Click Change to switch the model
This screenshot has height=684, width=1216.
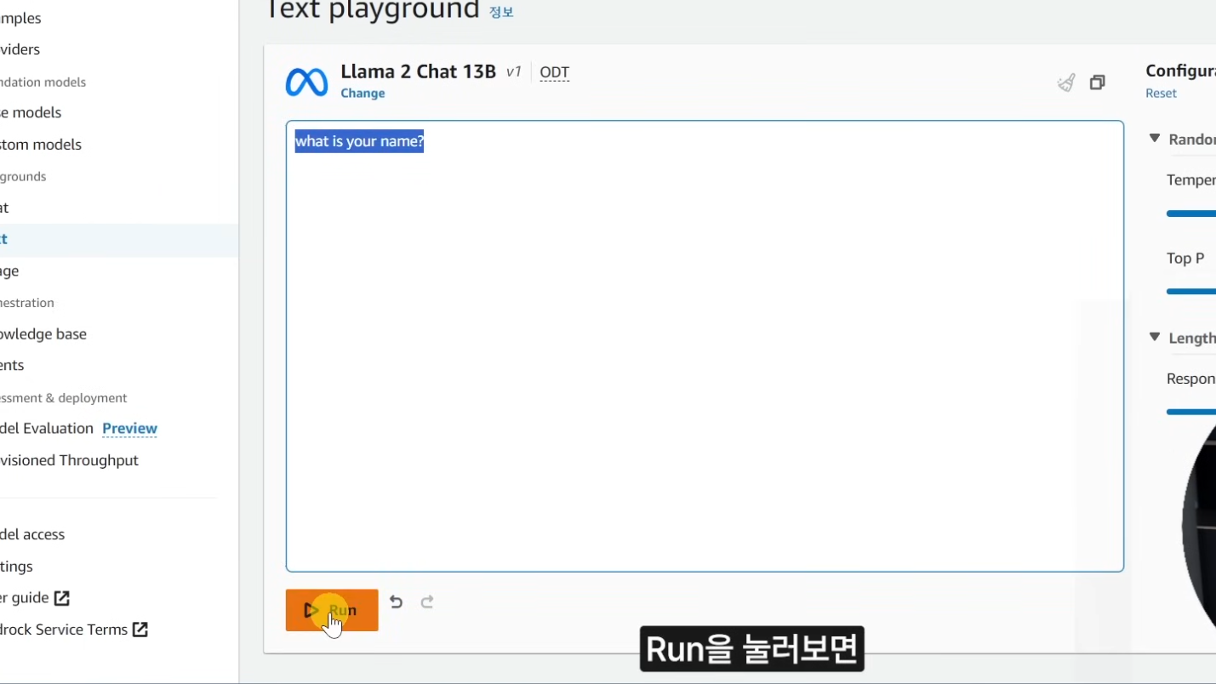tap(363, 93)
